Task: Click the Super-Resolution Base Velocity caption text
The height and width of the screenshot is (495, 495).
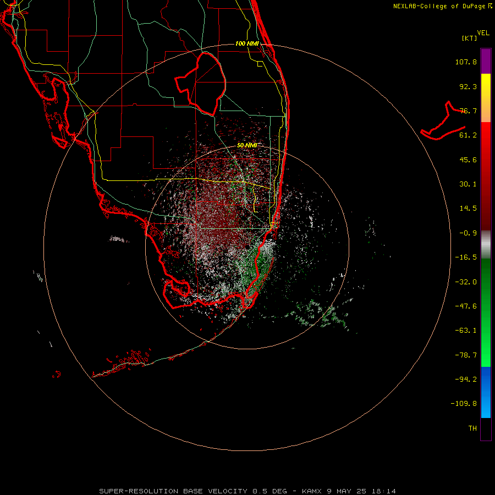Action: coord(247,491)
